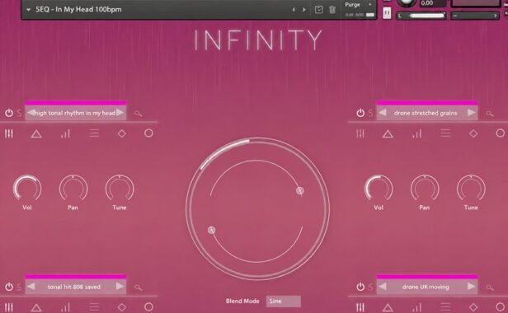
Task: Open bar-chart icon under tonal hit 808 saved
Action: coord(65,307)
